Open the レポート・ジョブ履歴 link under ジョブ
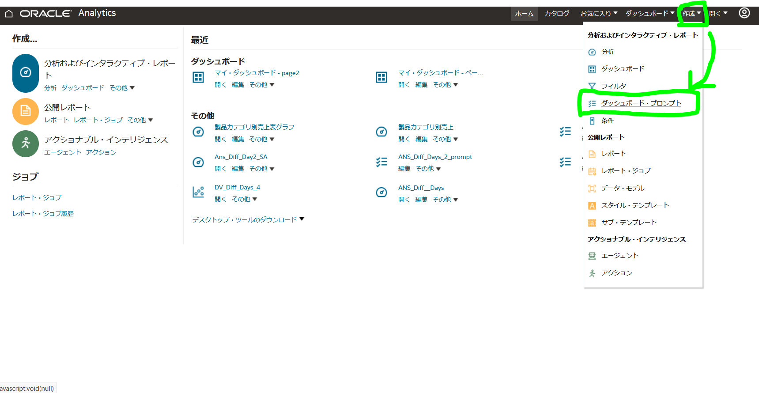The image size is (759, 393). tap(43, 214)
